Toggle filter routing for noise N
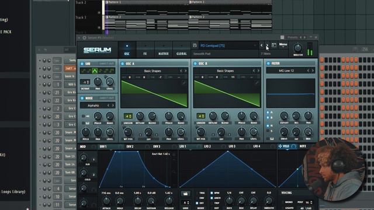The image size is (374, 210). 268,125
